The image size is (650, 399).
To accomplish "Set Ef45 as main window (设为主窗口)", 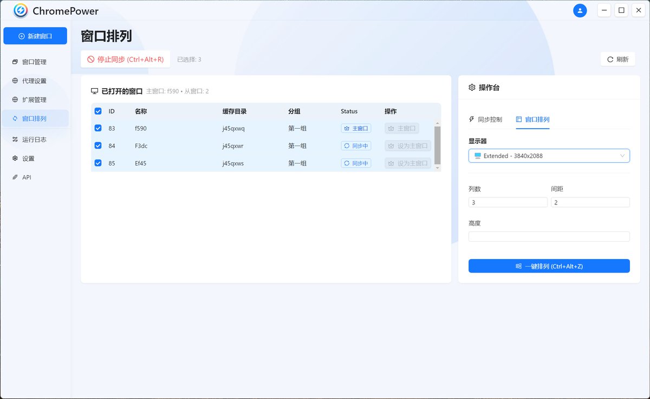I will pyautogui.click(x=408, y=163).
